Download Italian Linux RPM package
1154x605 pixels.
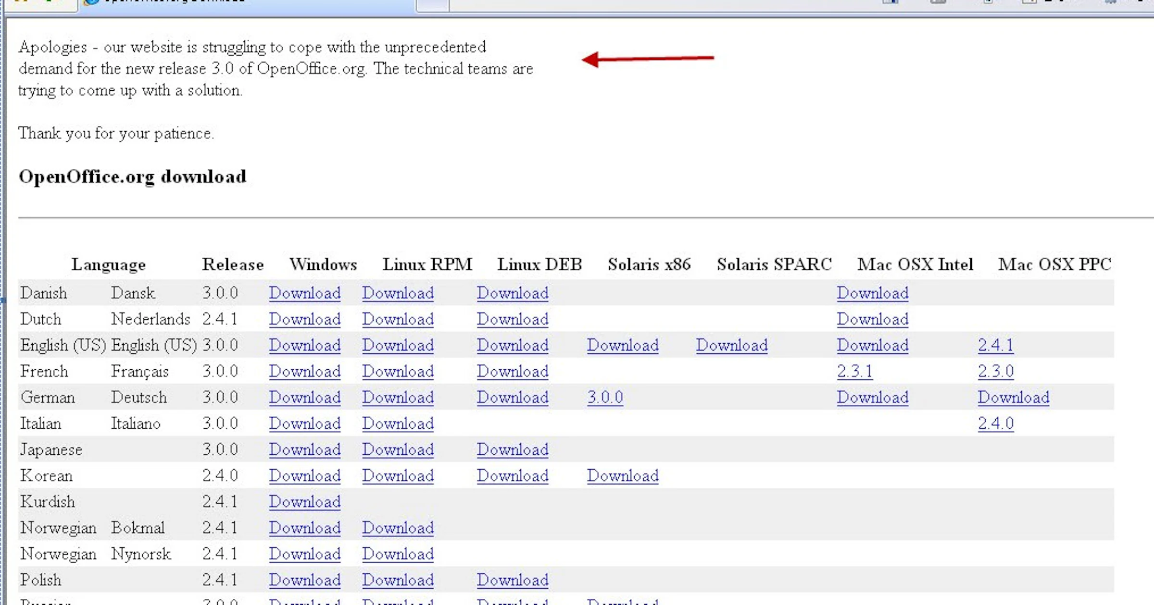coord(398,423)
